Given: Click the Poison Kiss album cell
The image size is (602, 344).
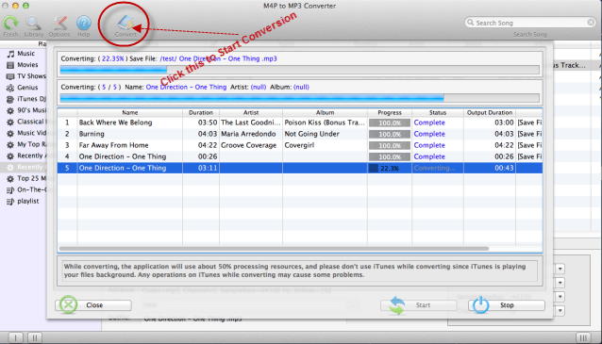Looking at the screenshot, I should click(325, 123).
